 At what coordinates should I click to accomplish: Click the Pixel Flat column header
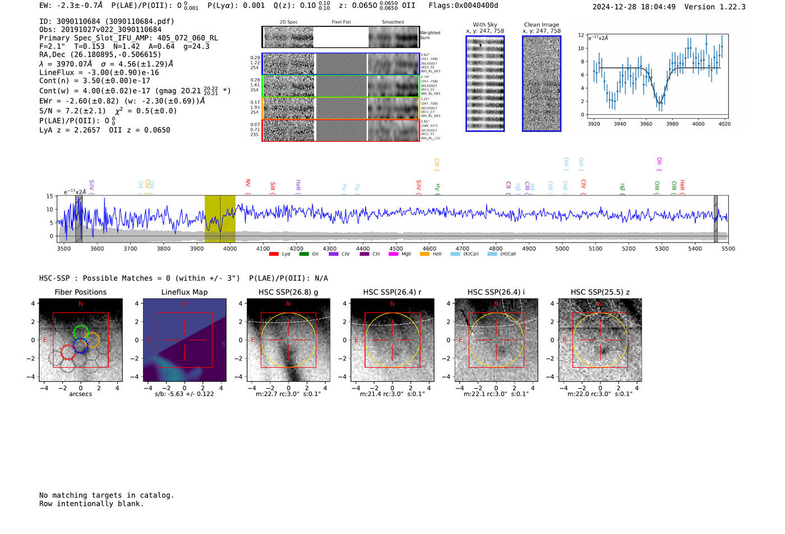[341, 22]
